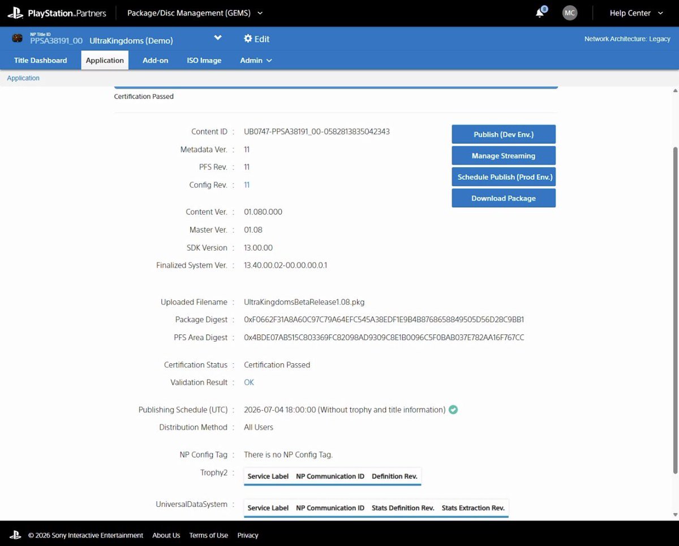Expand the Help Center dropdown
This screenshot has height=546, width=679.
(x=637, y=13)
